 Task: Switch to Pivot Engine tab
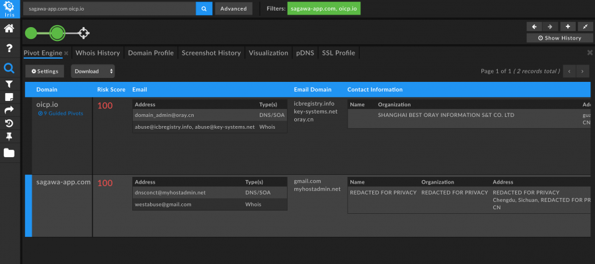43,53
